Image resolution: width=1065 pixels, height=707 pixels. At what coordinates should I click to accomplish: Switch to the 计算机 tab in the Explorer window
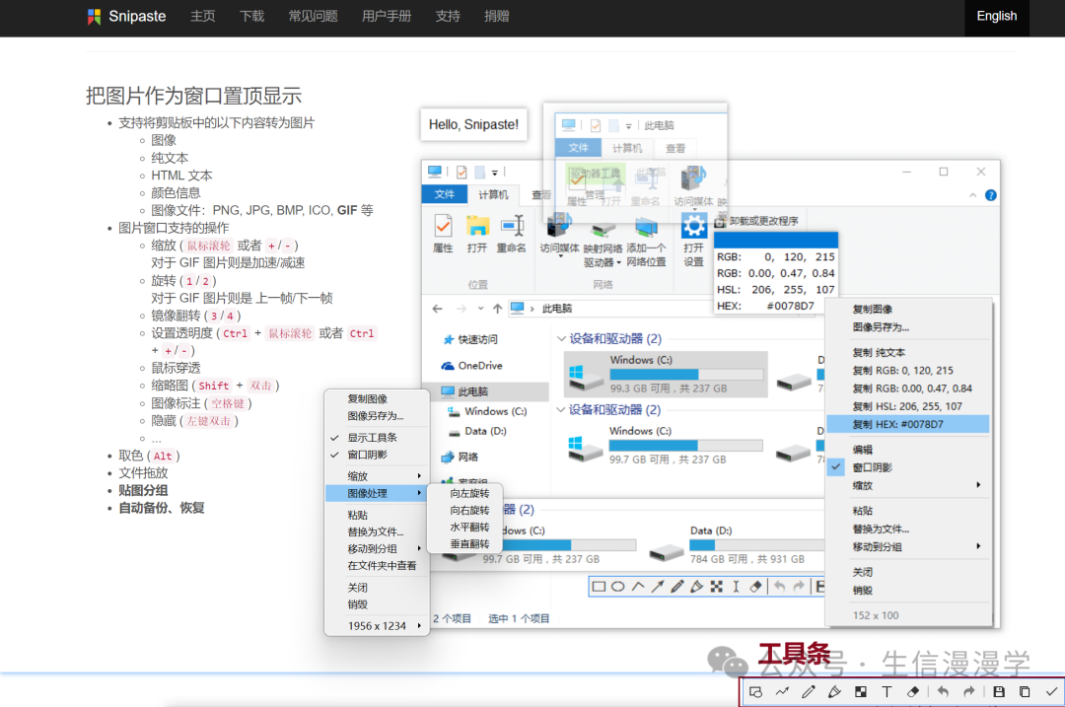click(x=492, y=194)
